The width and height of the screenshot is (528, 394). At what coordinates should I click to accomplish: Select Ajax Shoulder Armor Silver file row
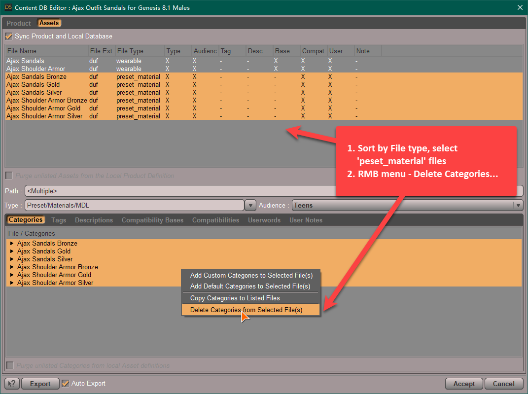pyautogui.click(x=264, y=116)
